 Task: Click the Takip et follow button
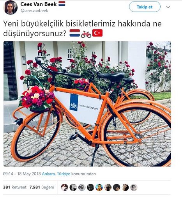pos(145,7)
